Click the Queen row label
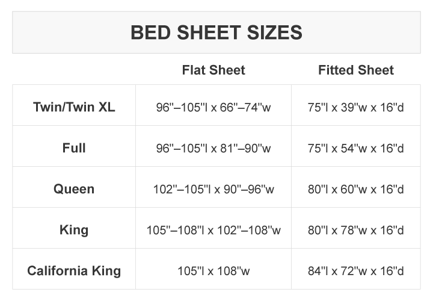Screen dimensions: 433x301 pos(74,189)
